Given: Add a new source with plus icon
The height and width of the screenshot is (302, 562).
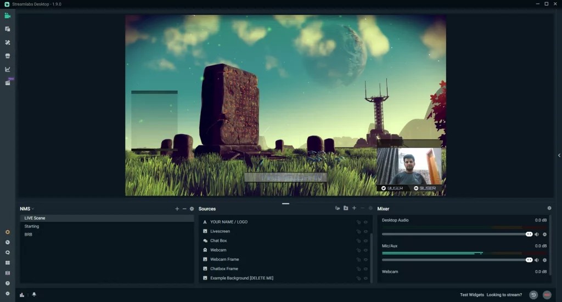Looking at the screenshot, I should tap(354, 208).
